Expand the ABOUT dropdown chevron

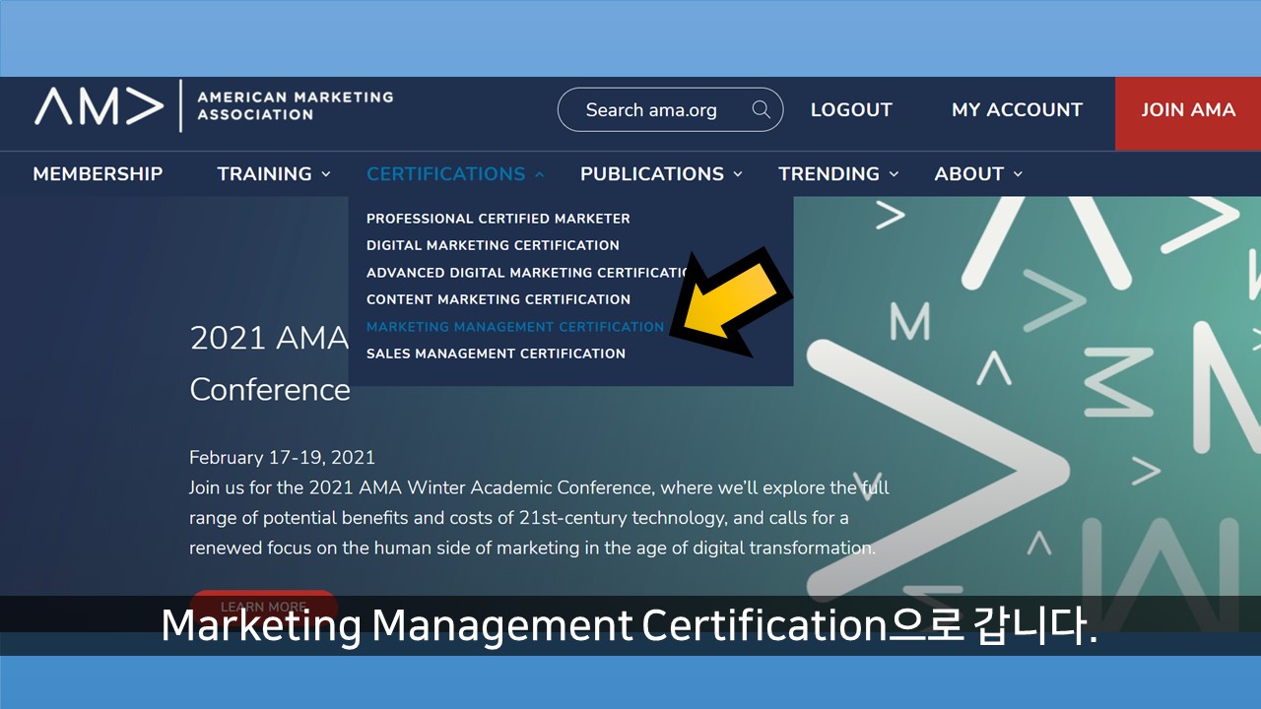(x=1018, y=174)
